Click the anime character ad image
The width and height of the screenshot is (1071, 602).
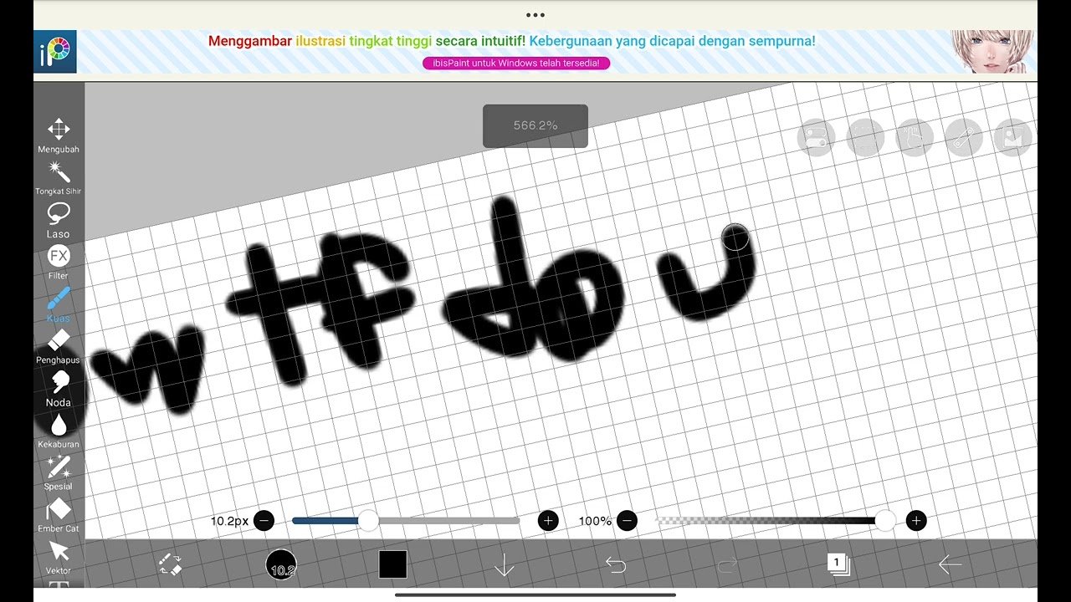pos(992,52)
